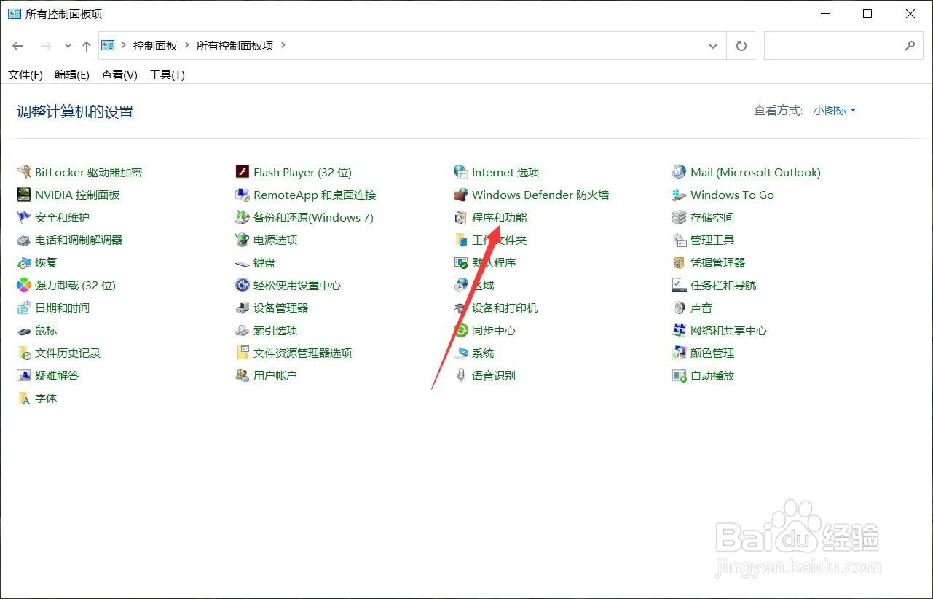
Task: Click the RemoteApp 和桌面连接 icon
Action: 243,195
